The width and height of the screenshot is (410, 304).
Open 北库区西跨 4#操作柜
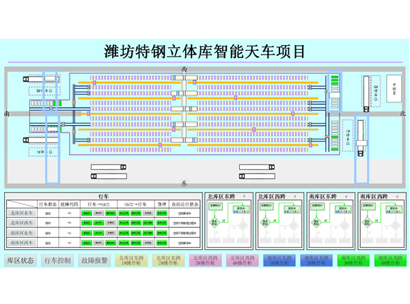click(x=239, y=260)
